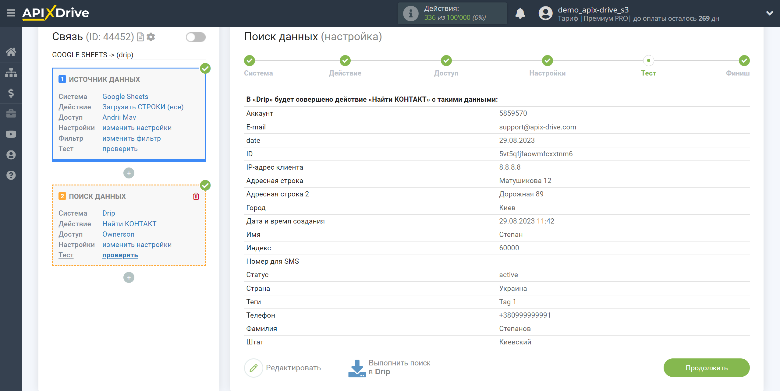
Task: Open the Google Sheets system link
Action: 125,97
